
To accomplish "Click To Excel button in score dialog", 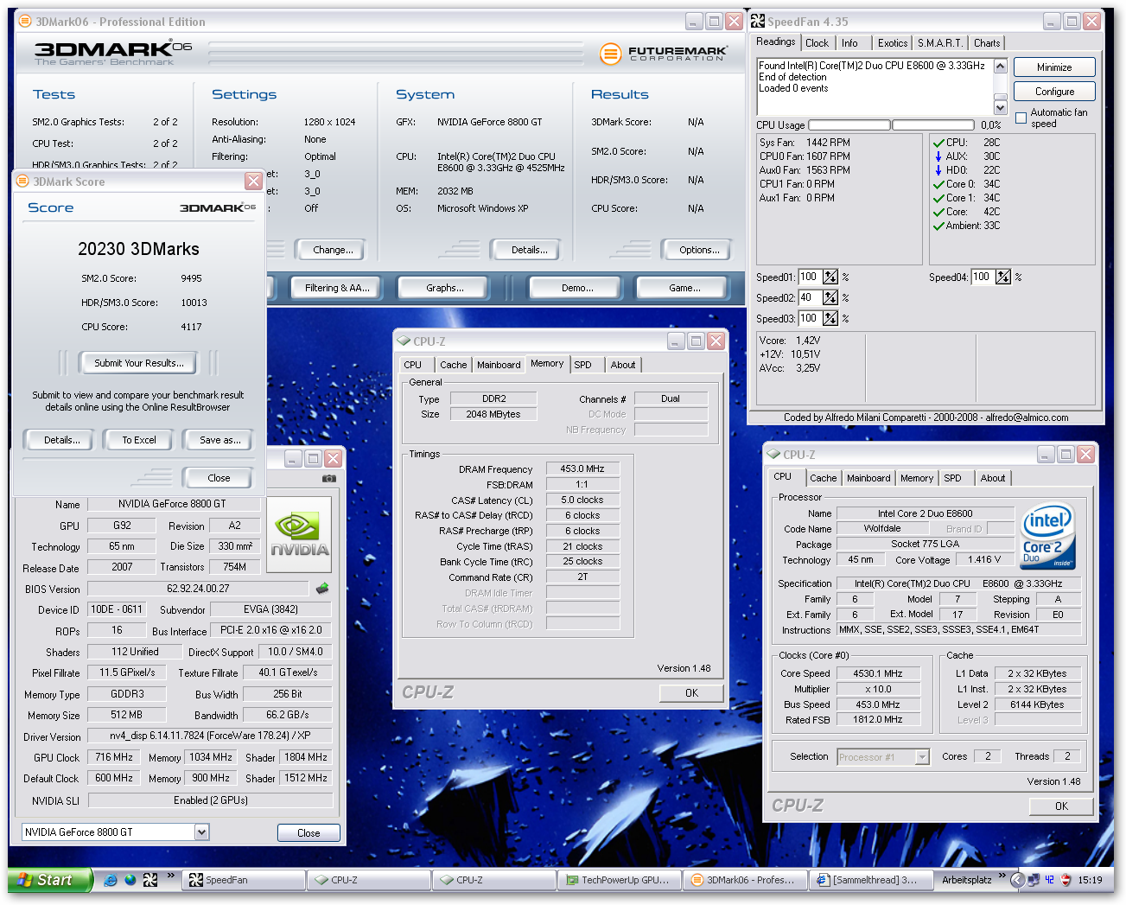I will (x=138, y=440).
